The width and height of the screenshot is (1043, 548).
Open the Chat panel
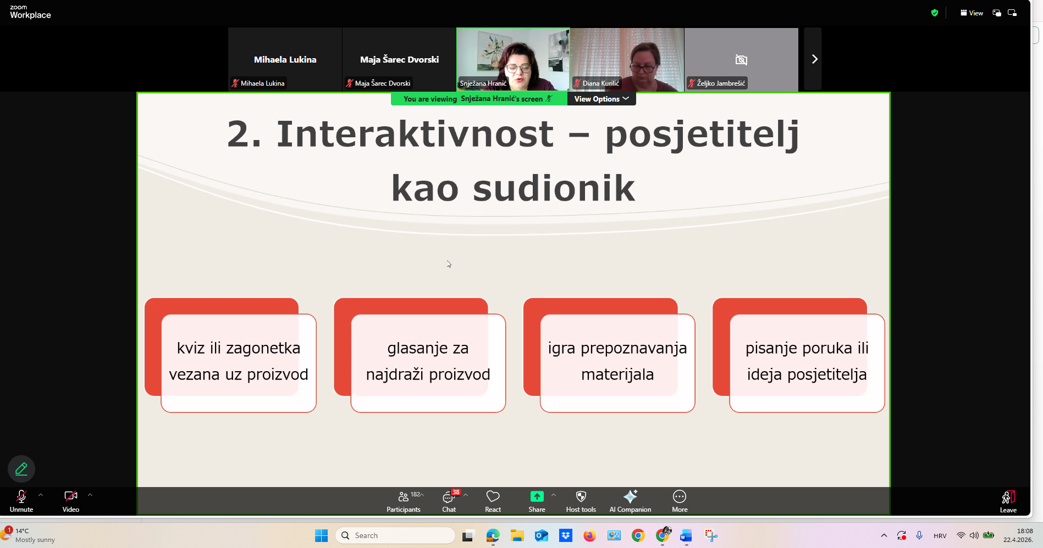(x=449, y=500)
